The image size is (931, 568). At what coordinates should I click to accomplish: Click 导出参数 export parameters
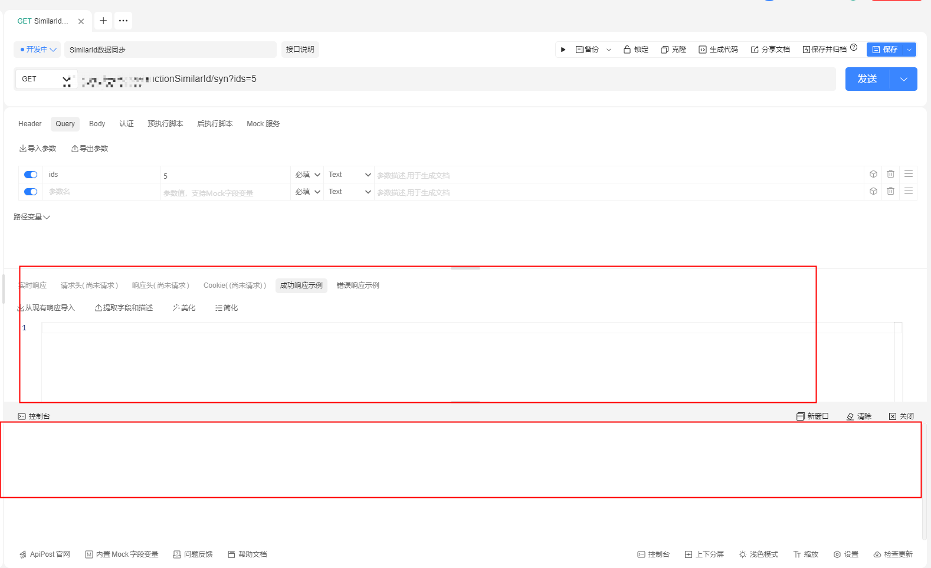pyautogui.click(x=90, y=149)
